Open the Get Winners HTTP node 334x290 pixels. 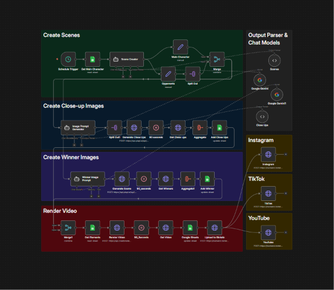(166, 179)
